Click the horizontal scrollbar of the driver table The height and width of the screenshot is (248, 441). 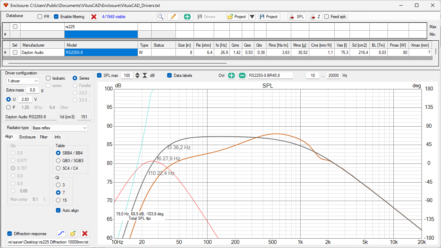117,63
